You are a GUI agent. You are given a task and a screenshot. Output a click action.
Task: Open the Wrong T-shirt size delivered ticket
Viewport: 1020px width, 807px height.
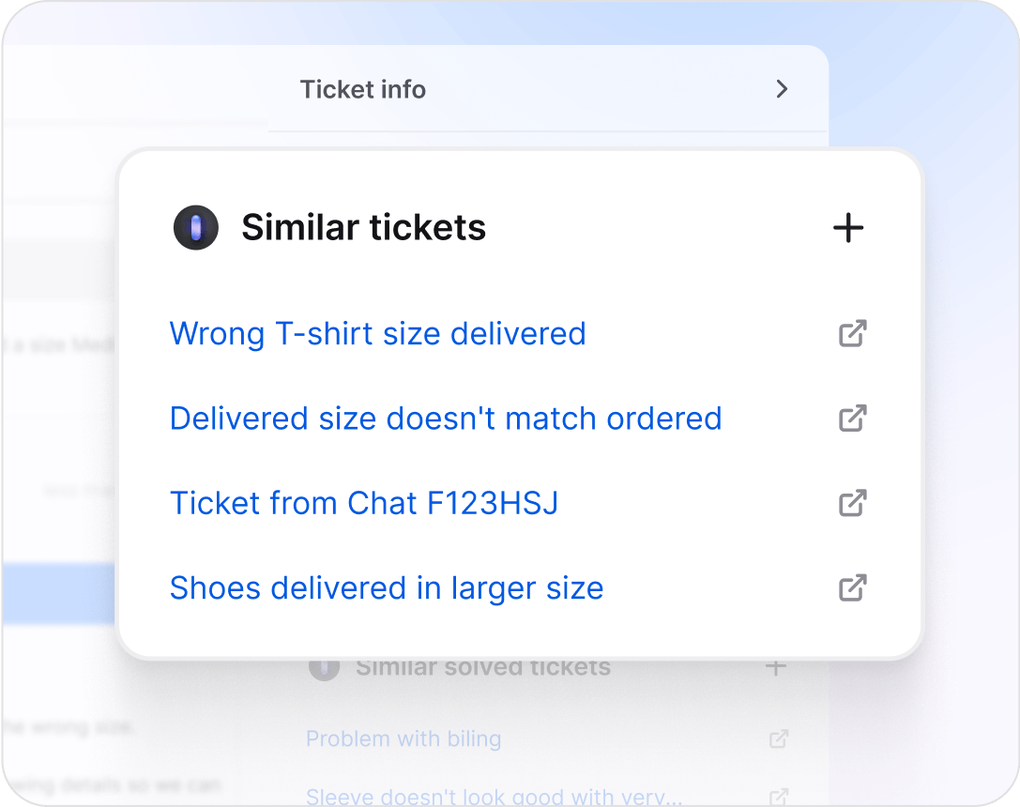click(377, 333)
